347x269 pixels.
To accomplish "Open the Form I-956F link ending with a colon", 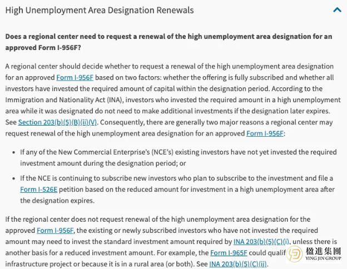I will coord(265,133).
